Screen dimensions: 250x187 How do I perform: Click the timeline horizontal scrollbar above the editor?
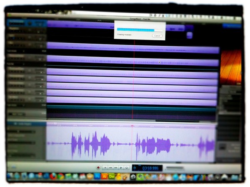pyautogui.click(x=177, y=121)
